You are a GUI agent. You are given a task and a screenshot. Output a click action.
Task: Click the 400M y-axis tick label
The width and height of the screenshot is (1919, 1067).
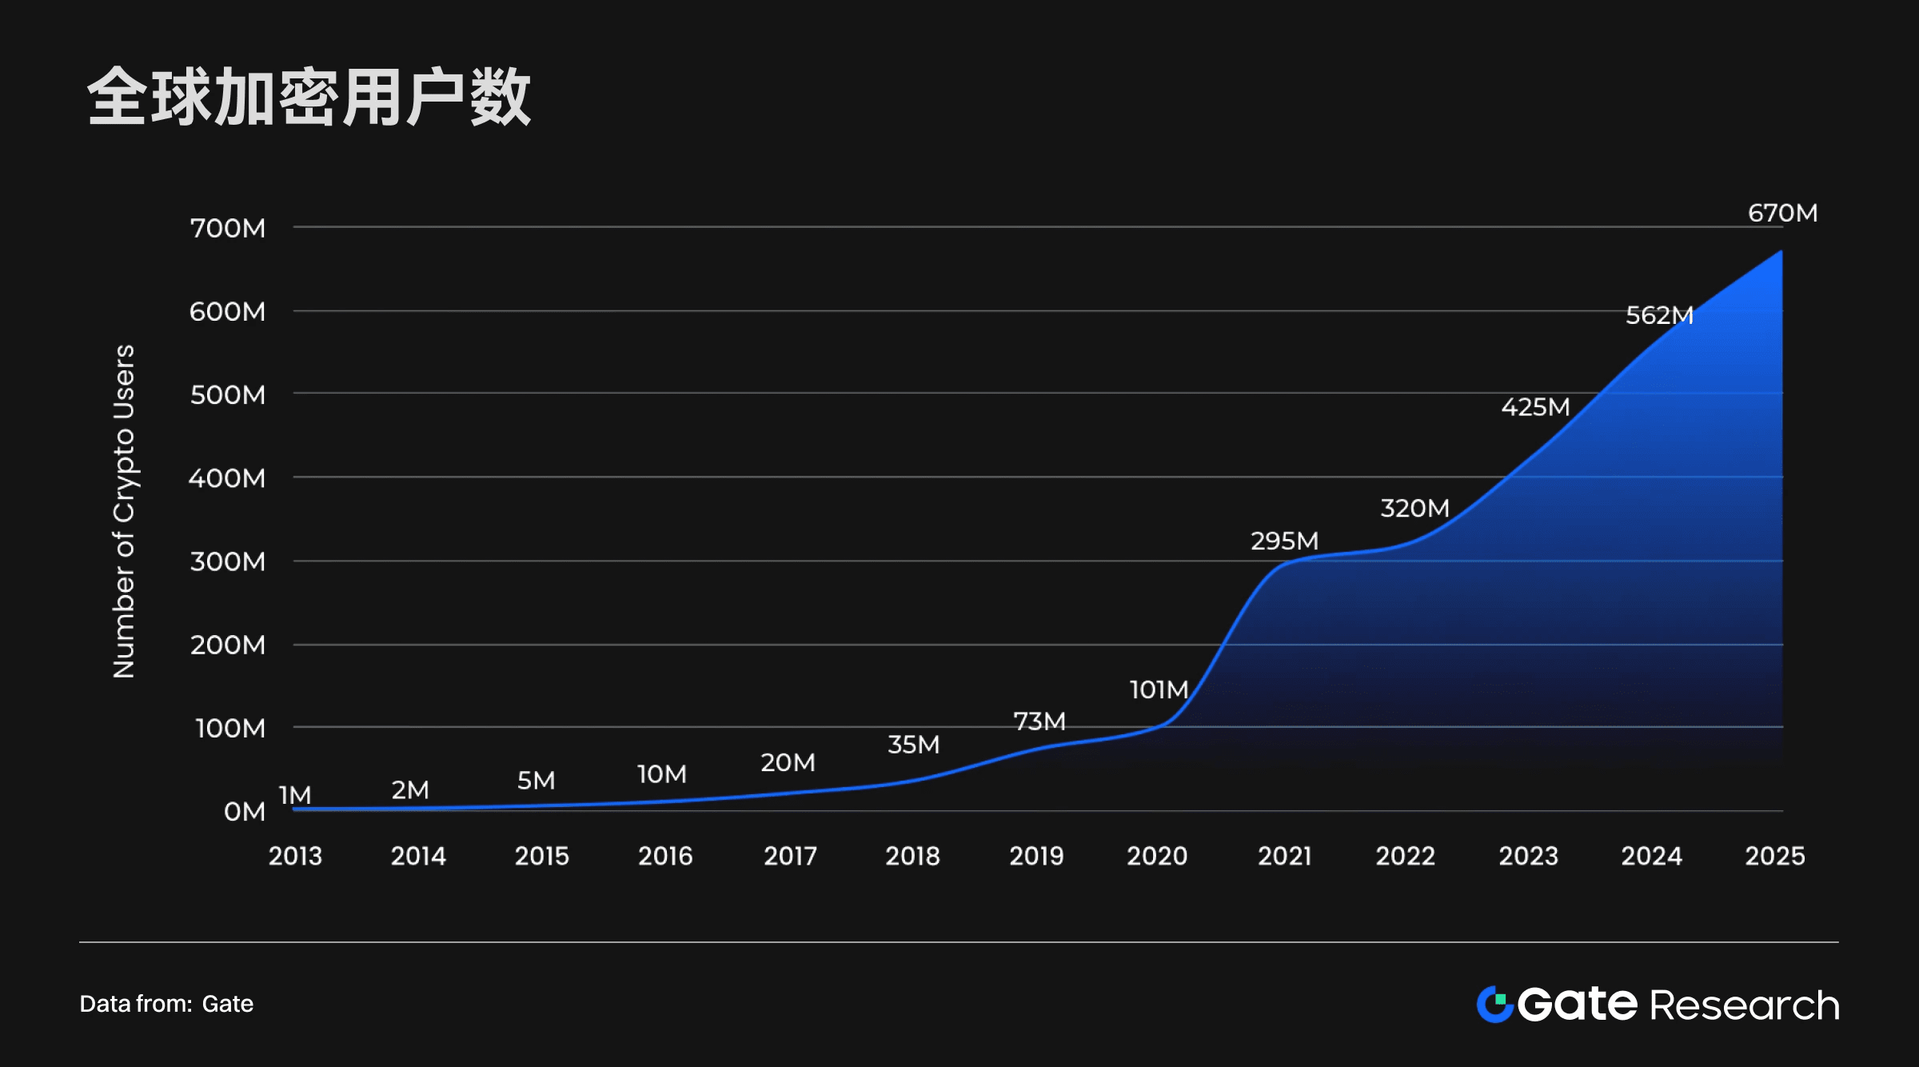(226, 478)
